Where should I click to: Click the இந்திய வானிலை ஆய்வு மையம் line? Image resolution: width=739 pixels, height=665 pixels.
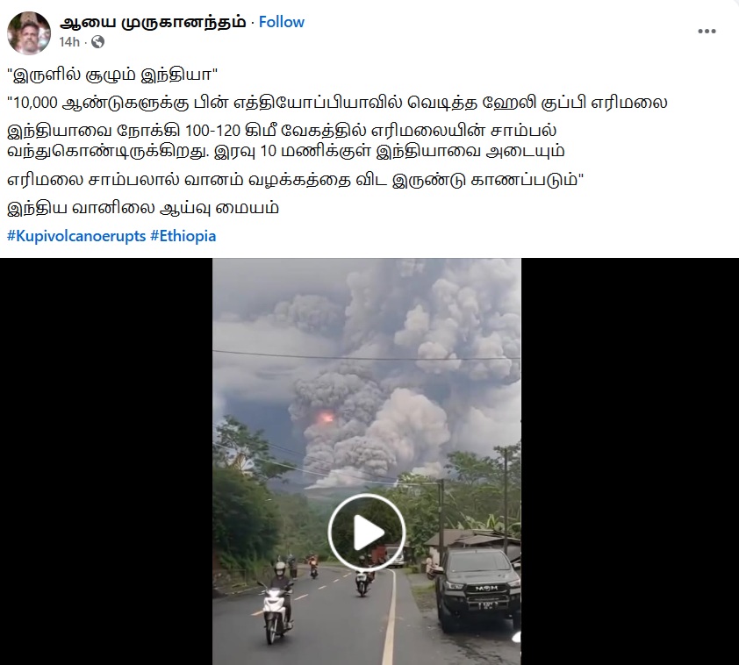pyautogui.click(x=143, y=208)
